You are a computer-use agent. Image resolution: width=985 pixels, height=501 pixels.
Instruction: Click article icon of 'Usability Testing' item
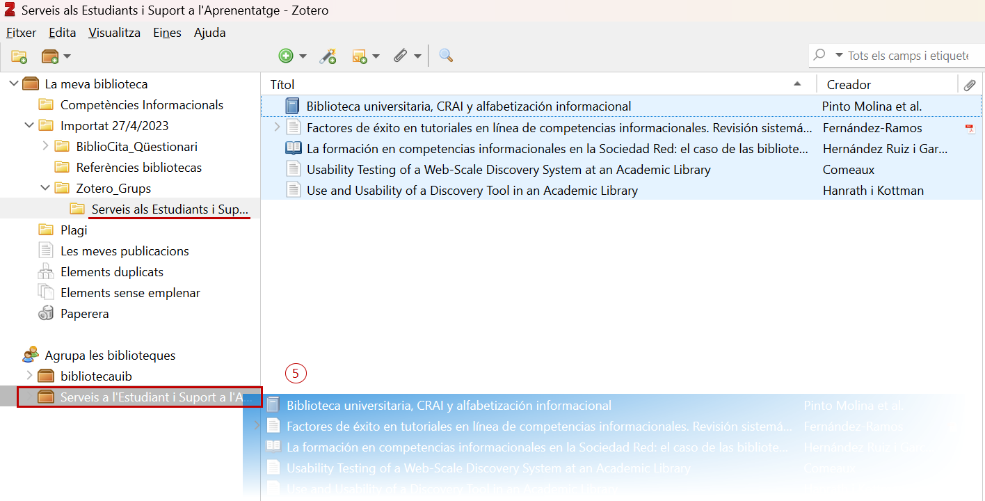(x=294, y=169)
